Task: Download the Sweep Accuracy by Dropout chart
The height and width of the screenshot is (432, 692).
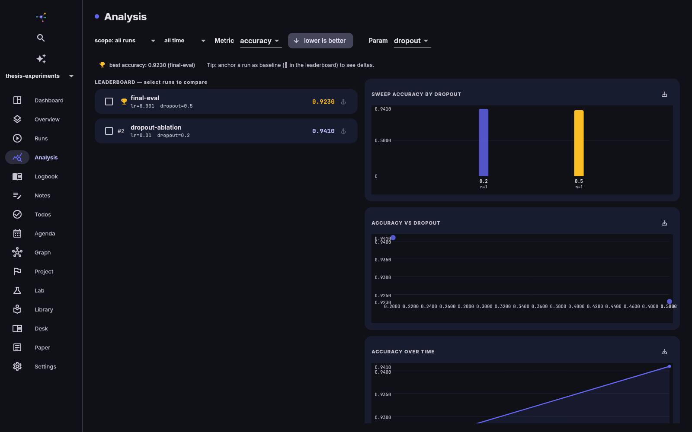Action: [664, 94]
